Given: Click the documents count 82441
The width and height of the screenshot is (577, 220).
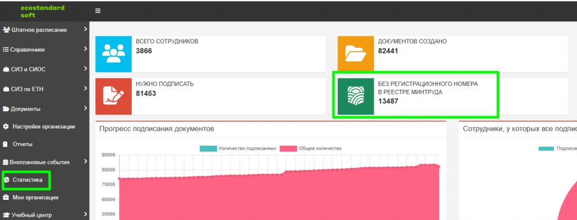Looking at the screenshot, I should click(x=388, y=51).
